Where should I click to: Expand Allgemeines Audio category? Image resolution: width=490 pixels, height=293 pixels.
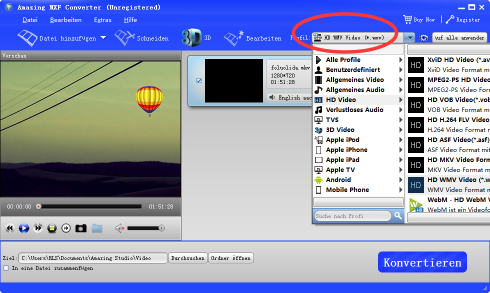[x=358, y=89]
